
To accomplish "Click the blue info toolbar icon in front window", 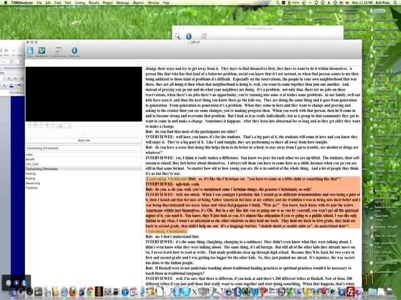I will (75, 51).
